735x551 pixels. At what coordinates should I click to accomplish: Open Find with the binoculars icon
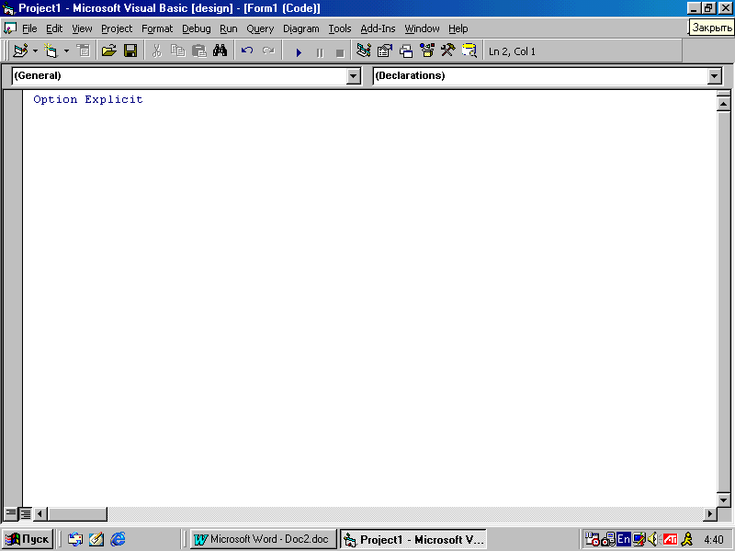click(x=220, y=51)
